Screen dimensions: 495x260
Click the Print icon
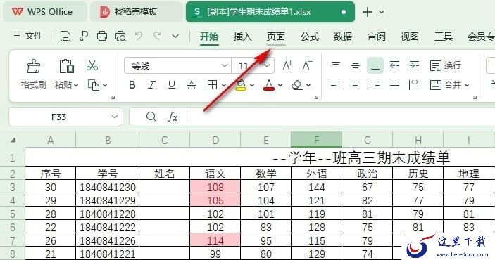point(101,36)
